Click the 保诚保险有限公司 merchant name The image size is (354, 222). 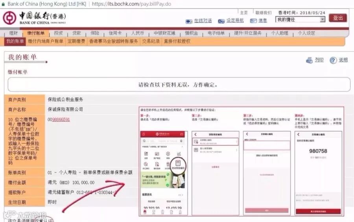(65, 109)
